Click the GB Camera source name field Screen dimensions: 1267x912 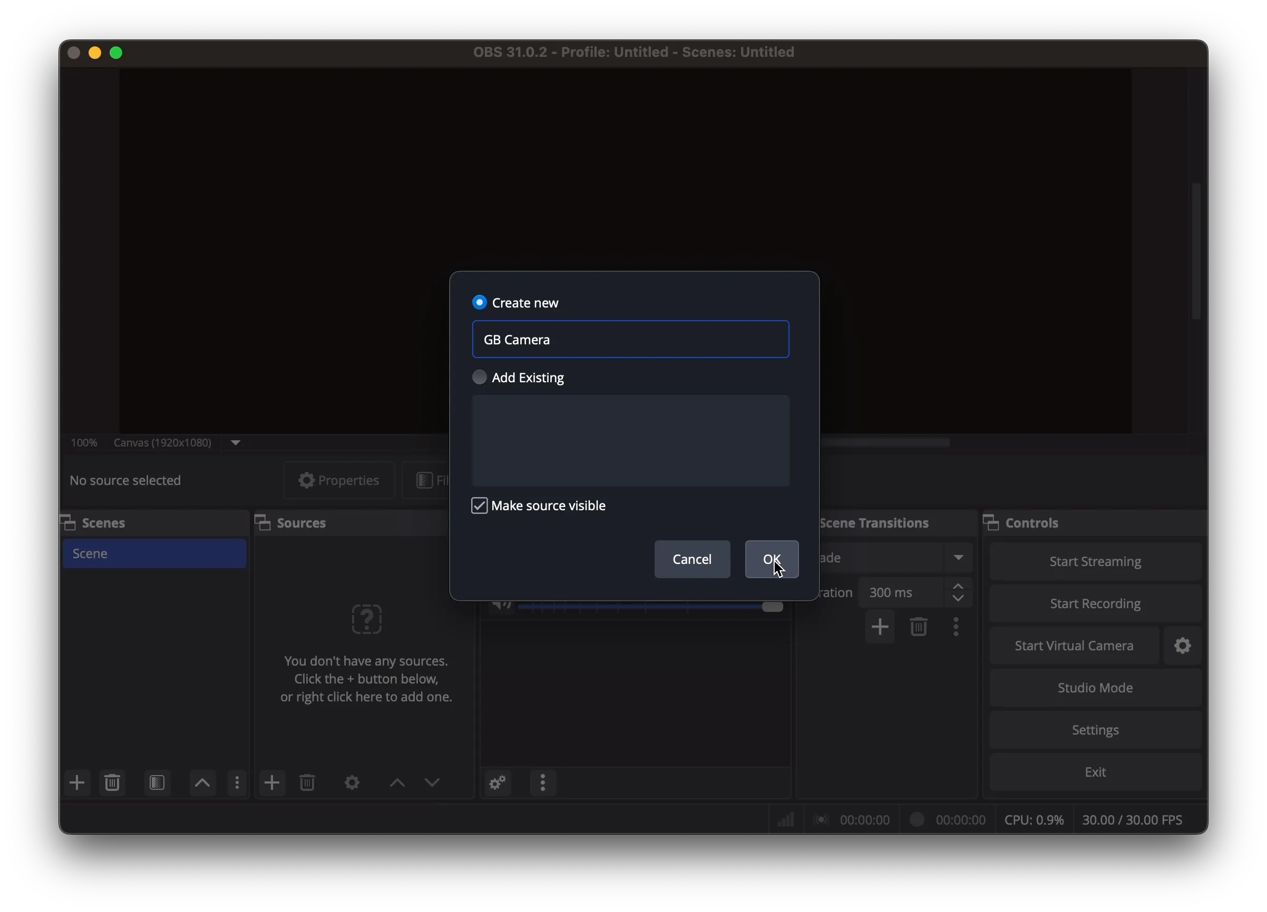[630, 339]
